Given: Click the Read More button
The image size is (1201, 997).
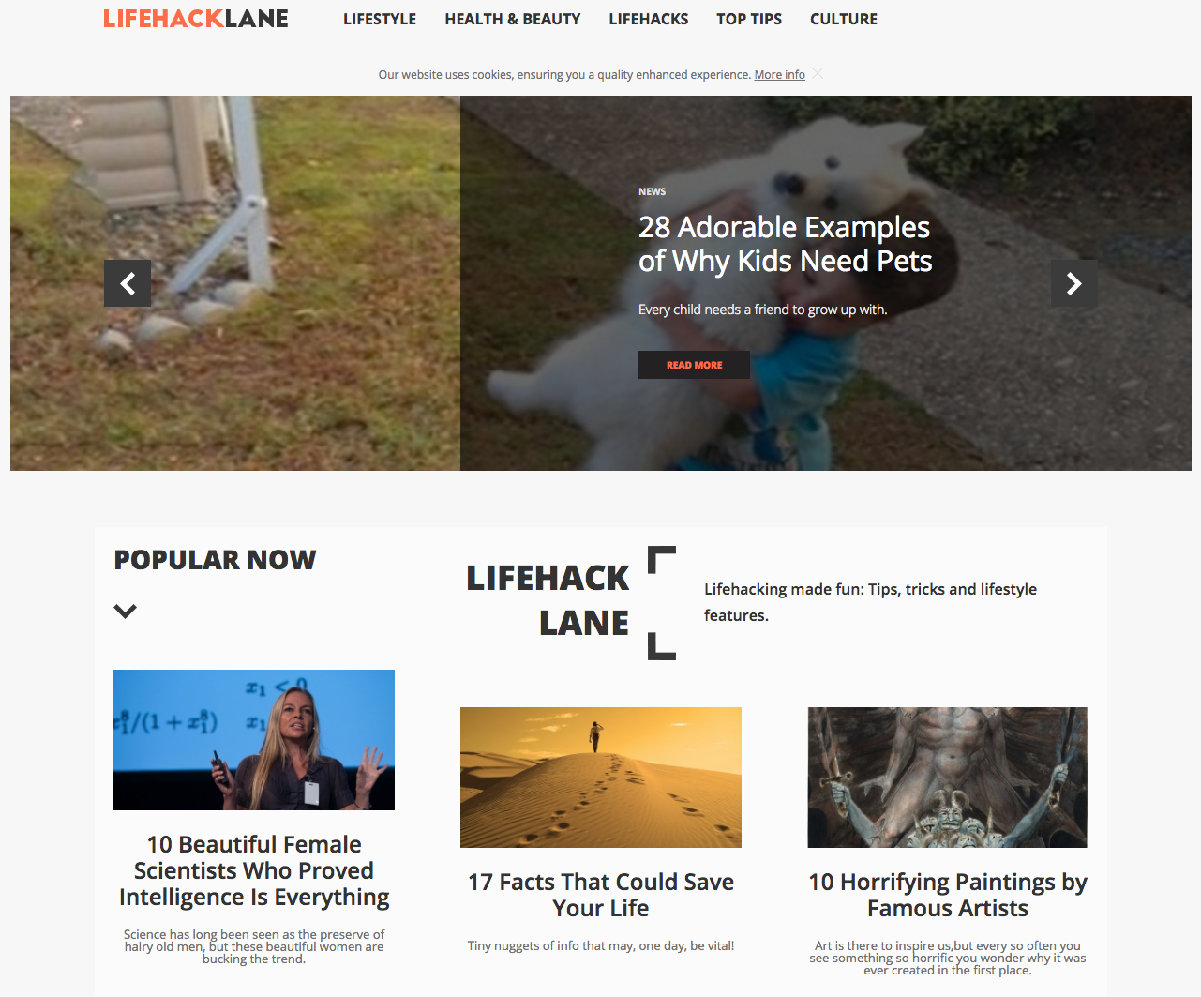Looking at the screenshot, I should coord(694,365).
